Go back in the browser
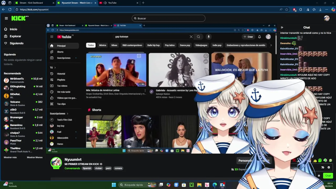 click(x=3, y=9)
